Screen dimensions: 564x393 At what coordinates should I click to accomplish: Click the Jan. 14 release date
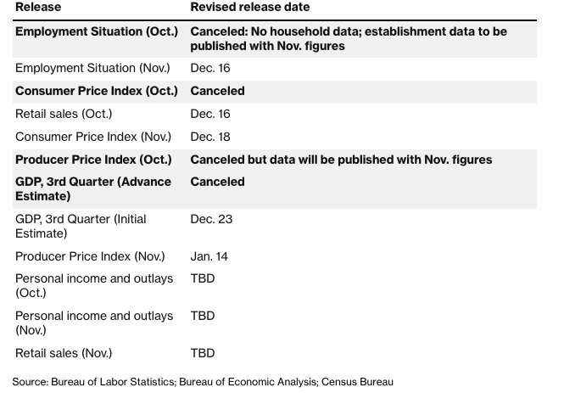tap(209, 256)
